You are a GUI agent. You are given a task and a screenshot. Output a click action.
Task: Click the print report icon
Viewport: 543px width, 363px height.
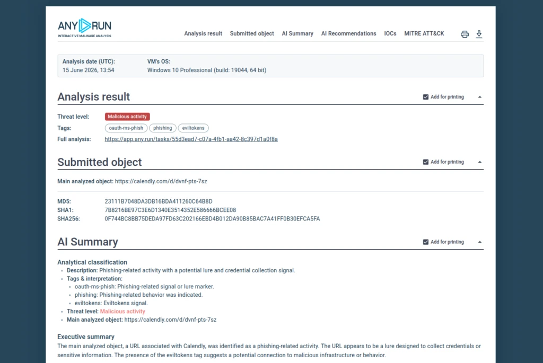coord(465,34)
